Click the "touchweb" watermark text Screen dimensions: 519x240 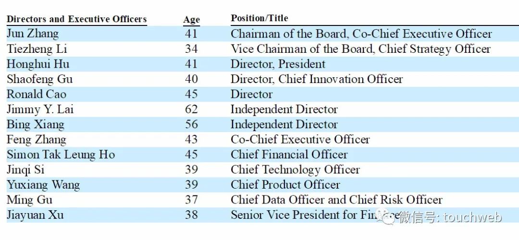tap(473, 217)
